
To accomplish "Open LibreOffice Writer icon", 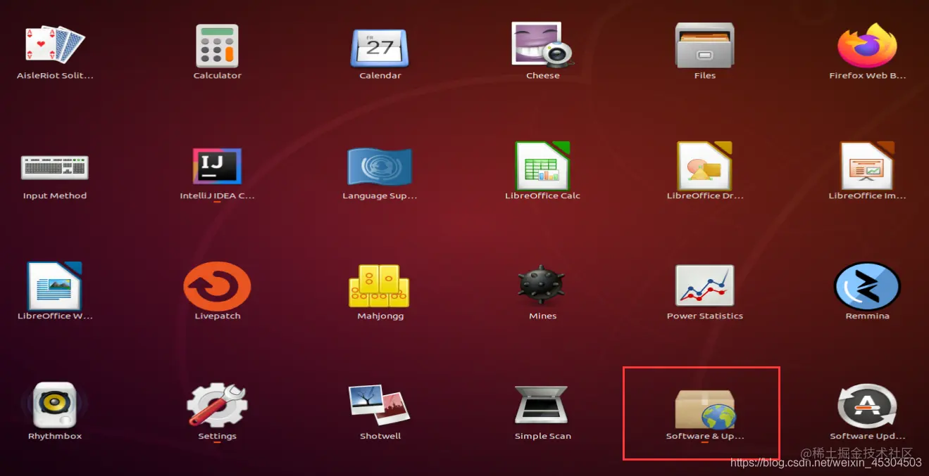I will (55, 286).
